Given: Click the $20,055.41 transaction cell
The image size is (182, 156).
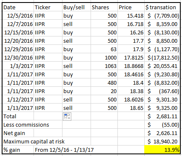Looking at the screenshot, I should [x=162, y=66].
